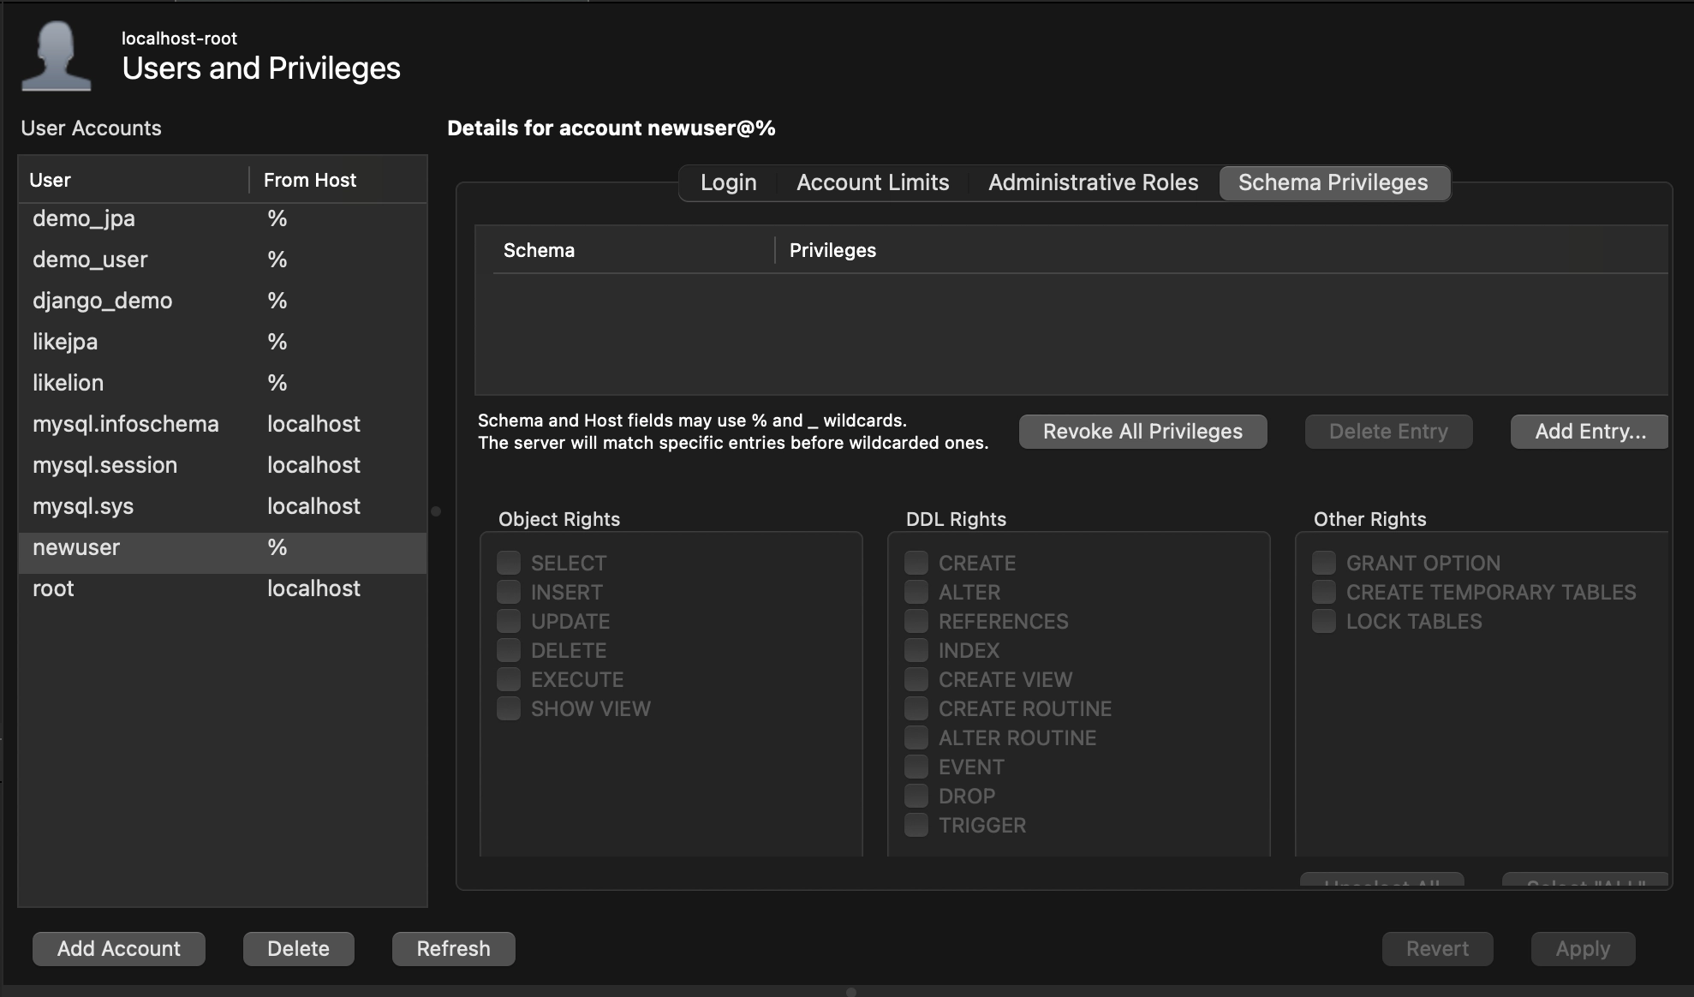1694x997 pixels.
Task: Open the Login tab
Action: pyautogui.click(x=728, y=182)
